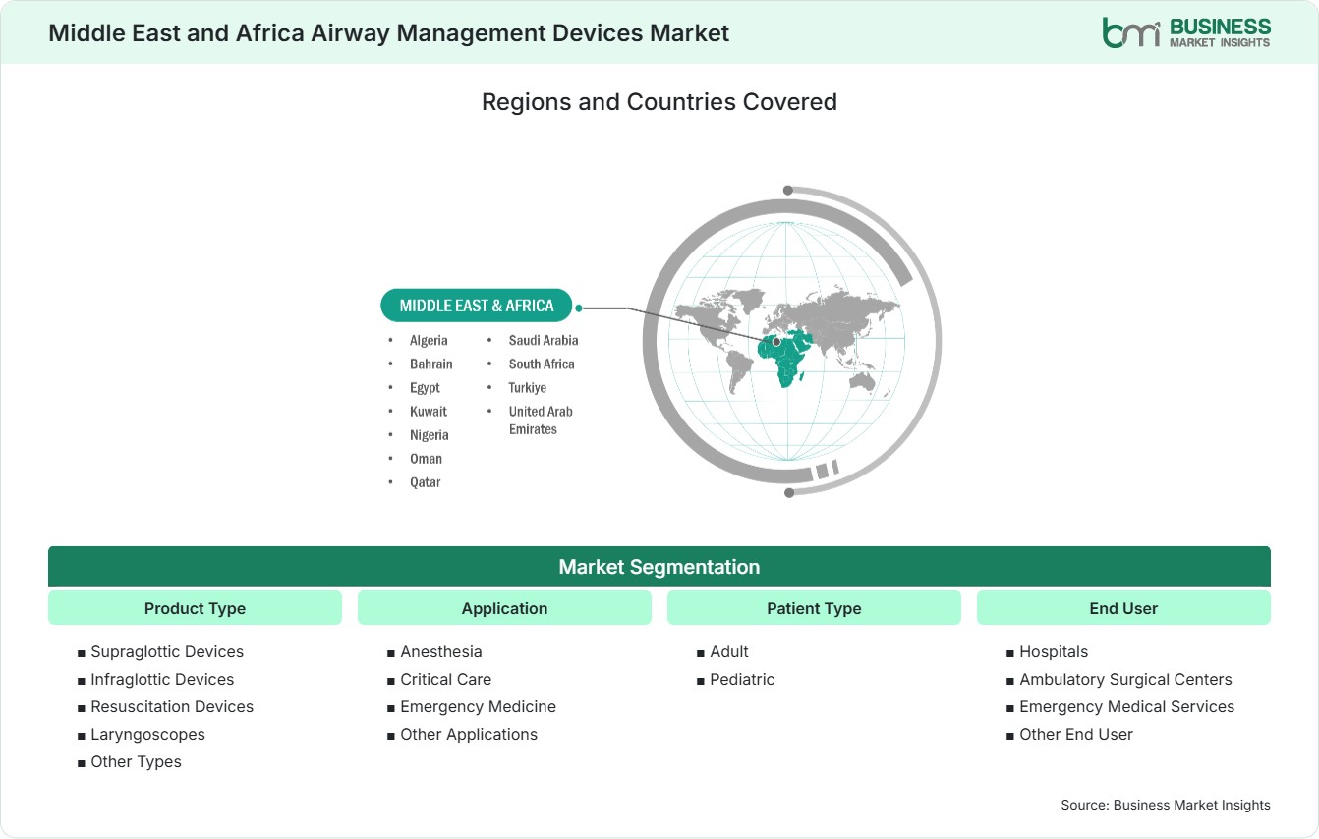Screen dimensions: 1319x839
Task: Click the country 'Algeria'
Action: (429, 340)
